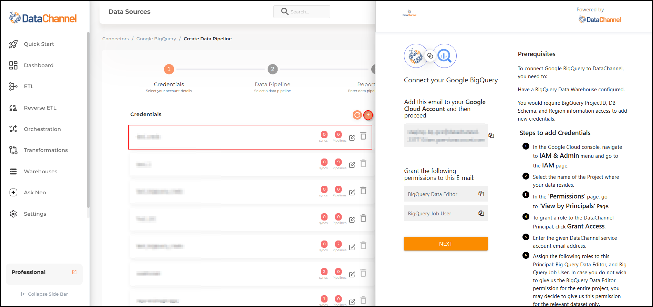The height and width of the screenshot is (307, 653).
Task: Open the Professional plan external link icon
Action: coord(74,272)
